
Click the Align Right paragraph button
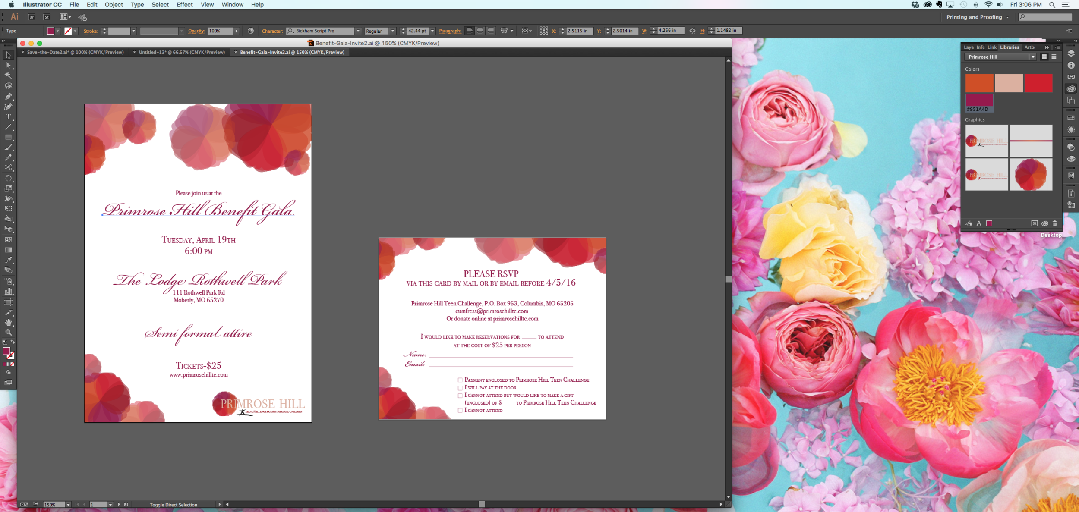[x=490, y=31]
